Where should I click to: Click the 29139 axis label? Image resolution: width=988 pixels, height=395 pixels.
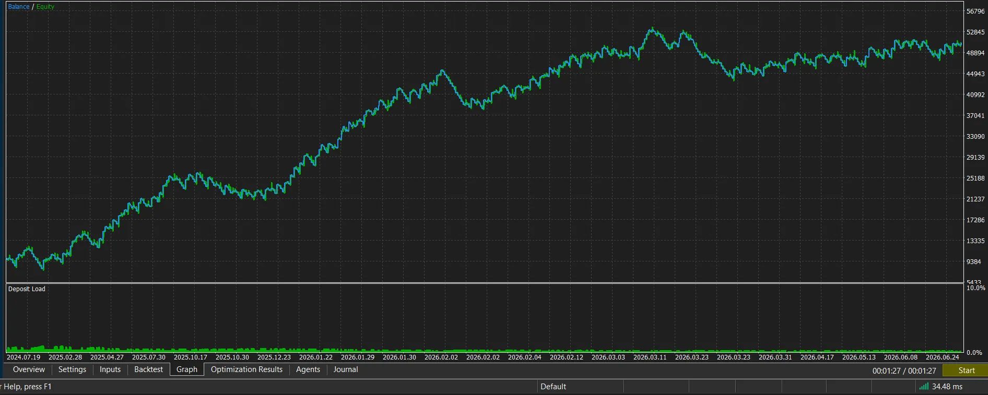[x=975, y=158]
